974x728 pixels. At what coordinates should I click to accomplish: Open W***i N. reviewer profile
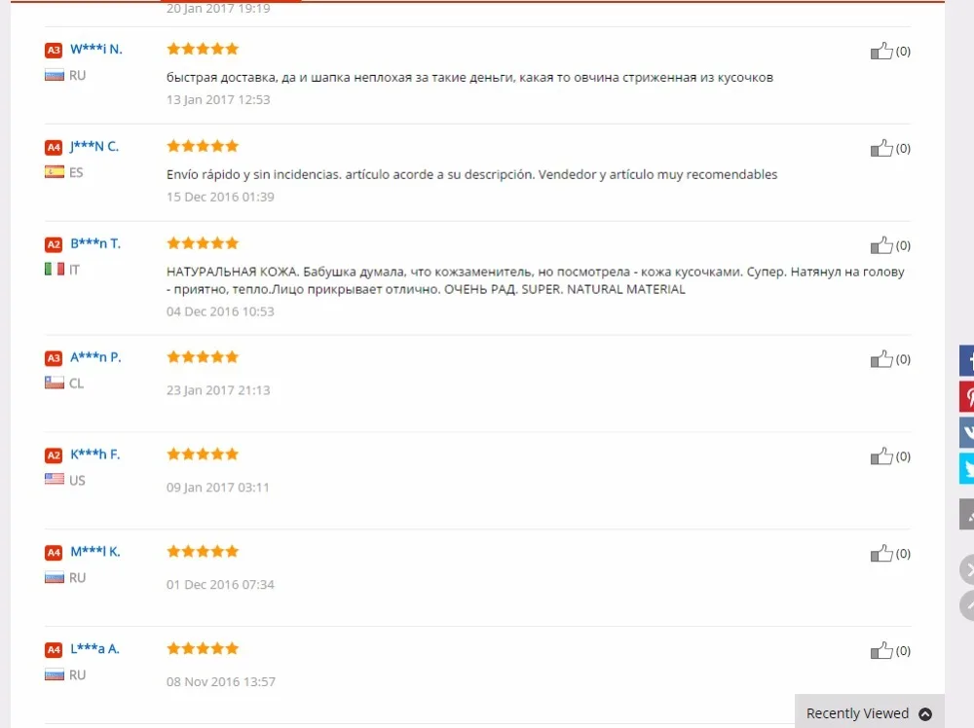pos(96,49)
